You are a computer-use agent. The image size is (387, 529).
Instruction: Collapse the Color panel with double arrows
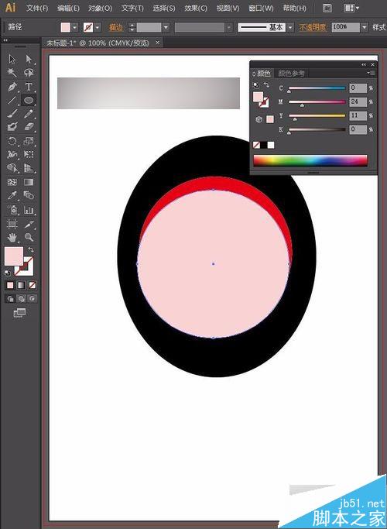364,64
